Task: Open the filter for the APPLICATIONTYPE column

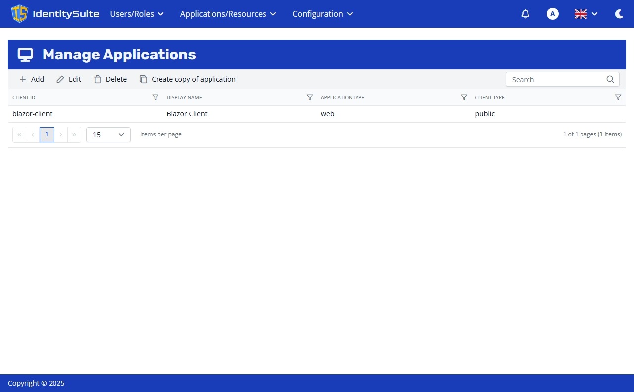Action: point(464,97)
